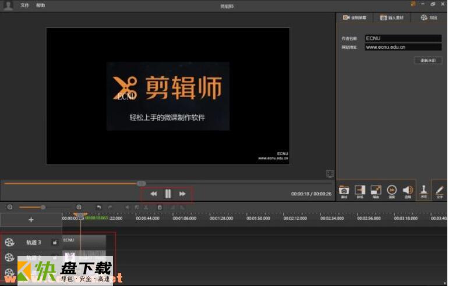The height and width of the screenshot is (286, 452).
Task: Click the watermark button below the website field
Action: click(x=428, y=60)
